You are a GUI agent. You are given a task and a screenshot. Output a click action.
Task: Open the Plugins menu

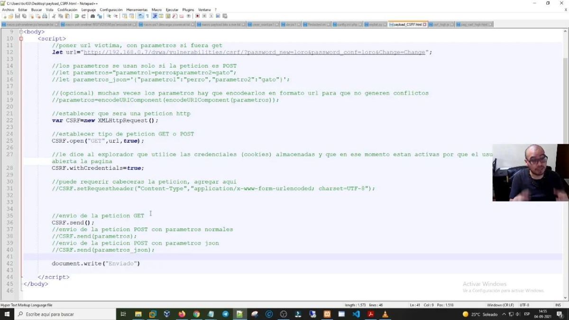tap(188, 9)
